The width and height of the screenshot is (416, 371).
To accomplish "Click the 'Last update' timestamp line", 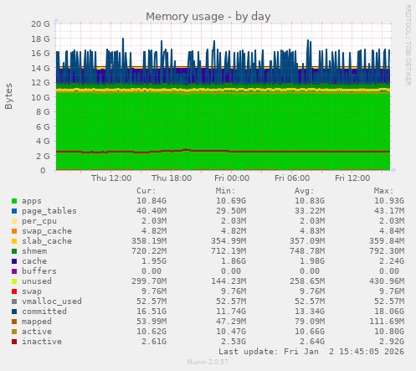I will [x=311, y=352].
